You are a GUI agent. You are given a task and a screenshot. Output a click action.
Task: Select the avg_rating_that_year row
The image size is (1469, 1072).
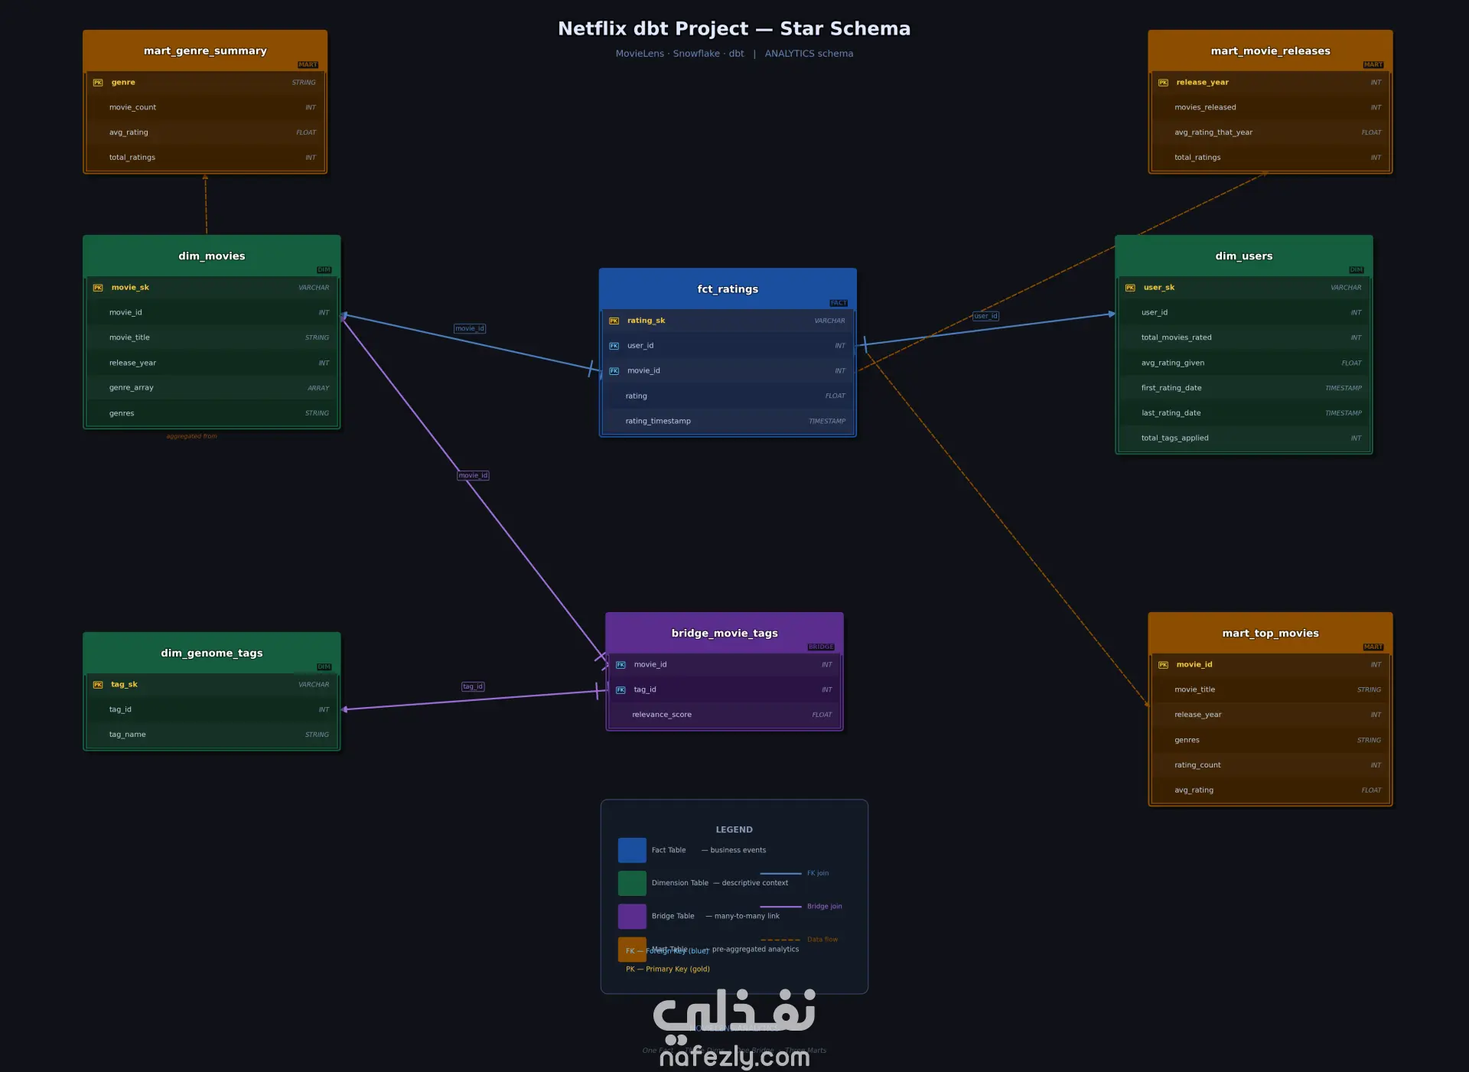click(1270, 132)
